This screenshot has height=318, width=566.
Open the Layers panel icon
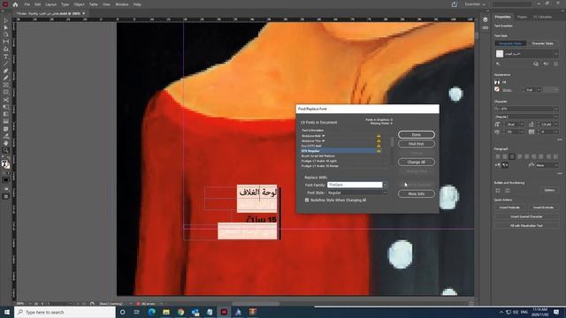coord(486,19)
